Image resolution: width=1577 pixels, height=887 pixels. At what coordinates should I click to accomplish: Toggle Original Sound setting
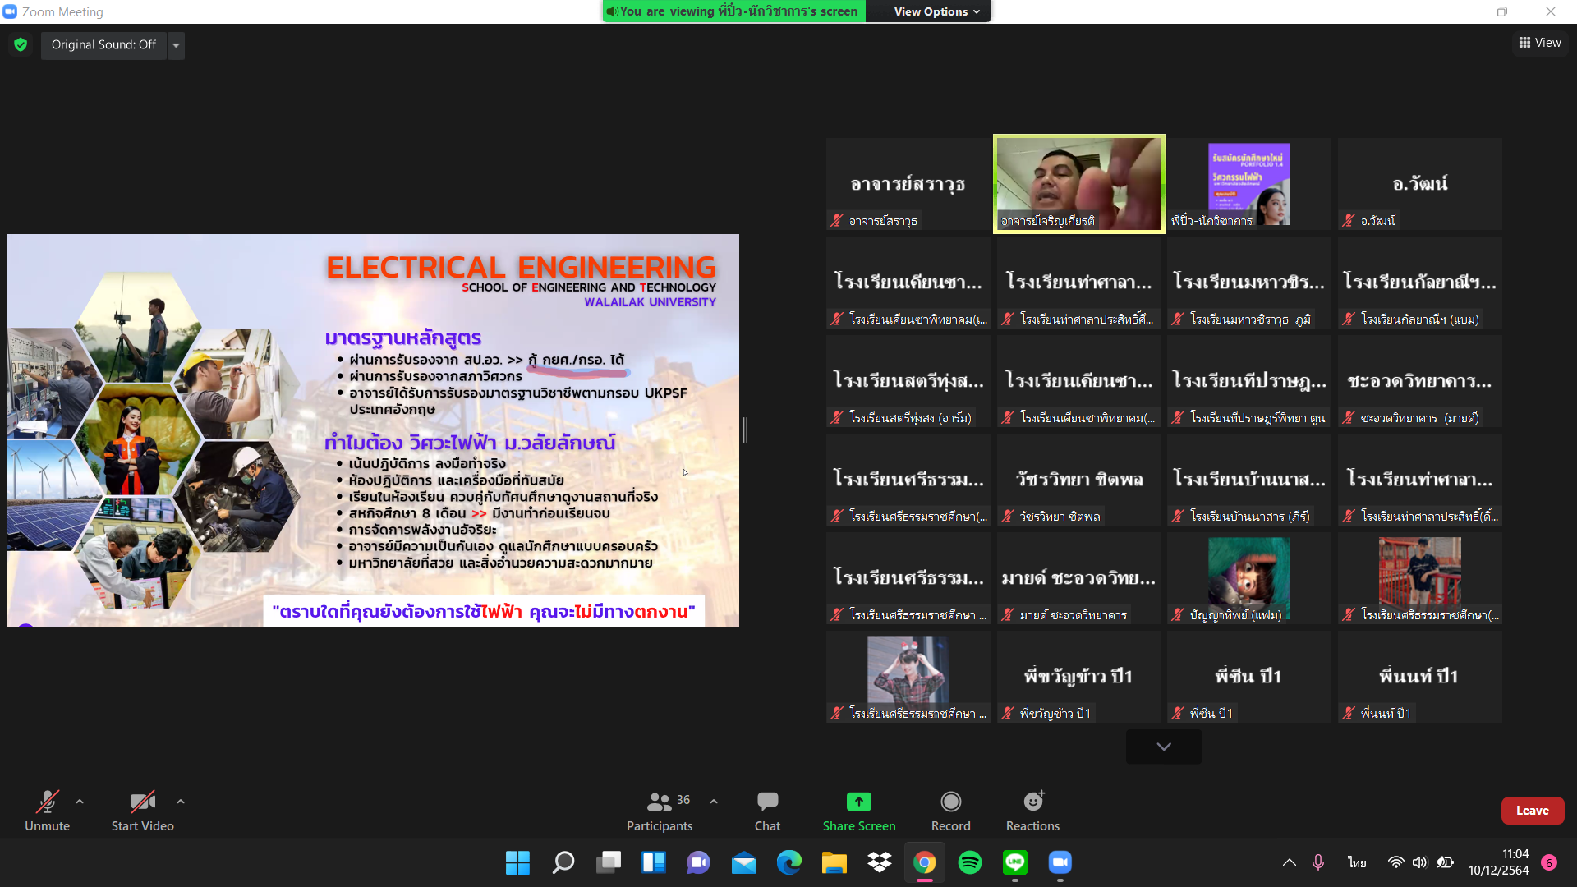point(103,45)
